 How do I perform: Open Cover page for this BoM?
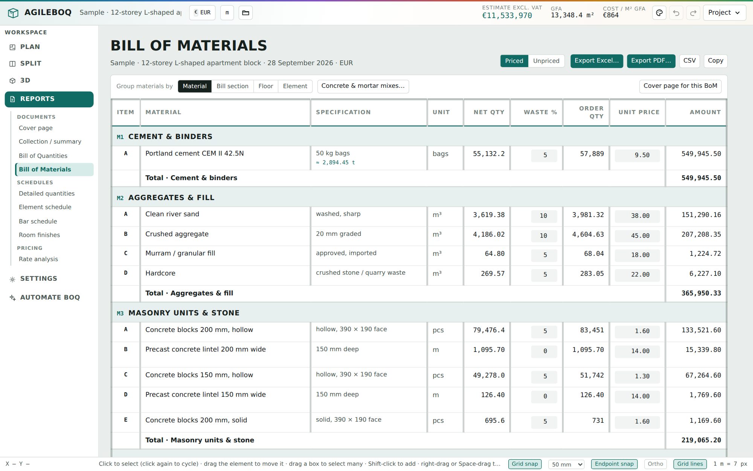pyautogui.click(x=680, y=86)
